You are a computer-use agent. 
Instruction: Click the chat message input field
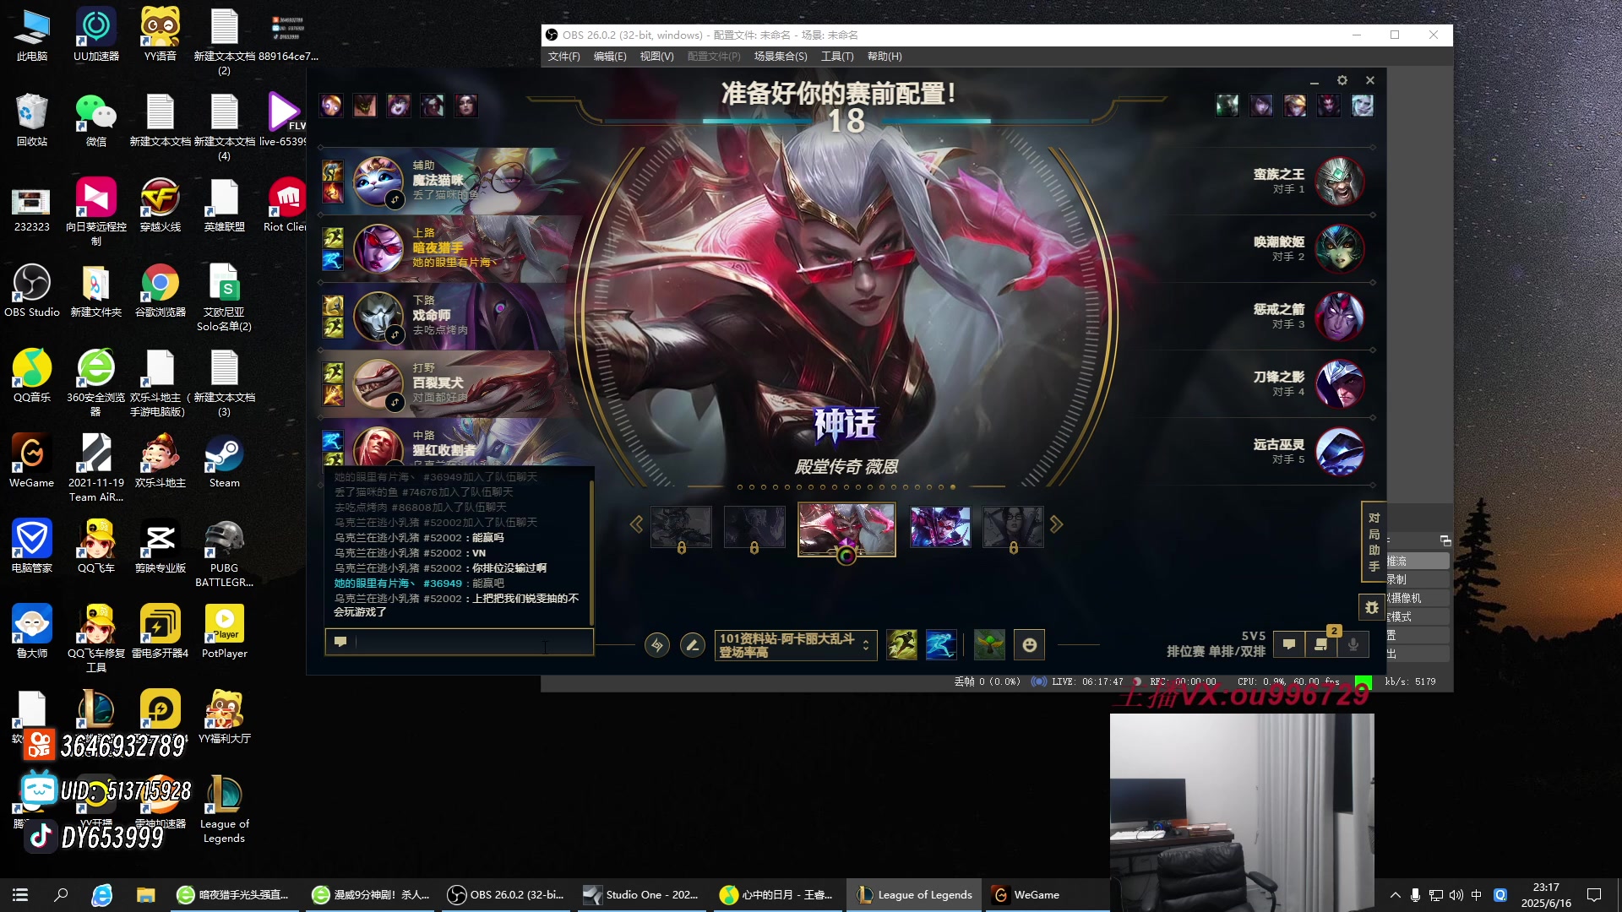pyautogui.click(x=460, y=642)
